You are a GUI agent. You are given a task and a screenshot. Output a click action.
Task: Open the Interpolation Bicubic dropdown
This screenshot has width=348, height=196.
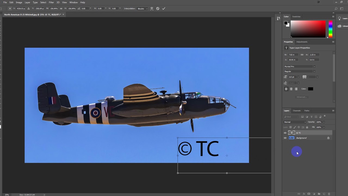click(x=143, y=8)
